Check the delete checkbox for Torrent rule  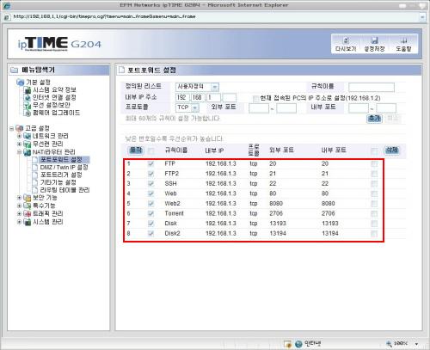click(374, 213)
